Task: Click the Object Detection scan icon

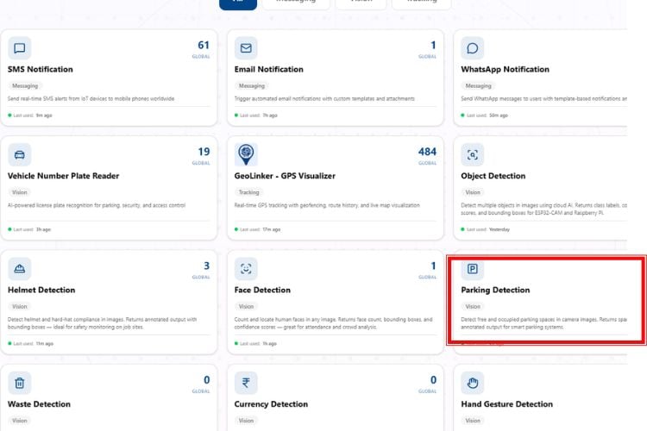Action: tap(473, 154)
